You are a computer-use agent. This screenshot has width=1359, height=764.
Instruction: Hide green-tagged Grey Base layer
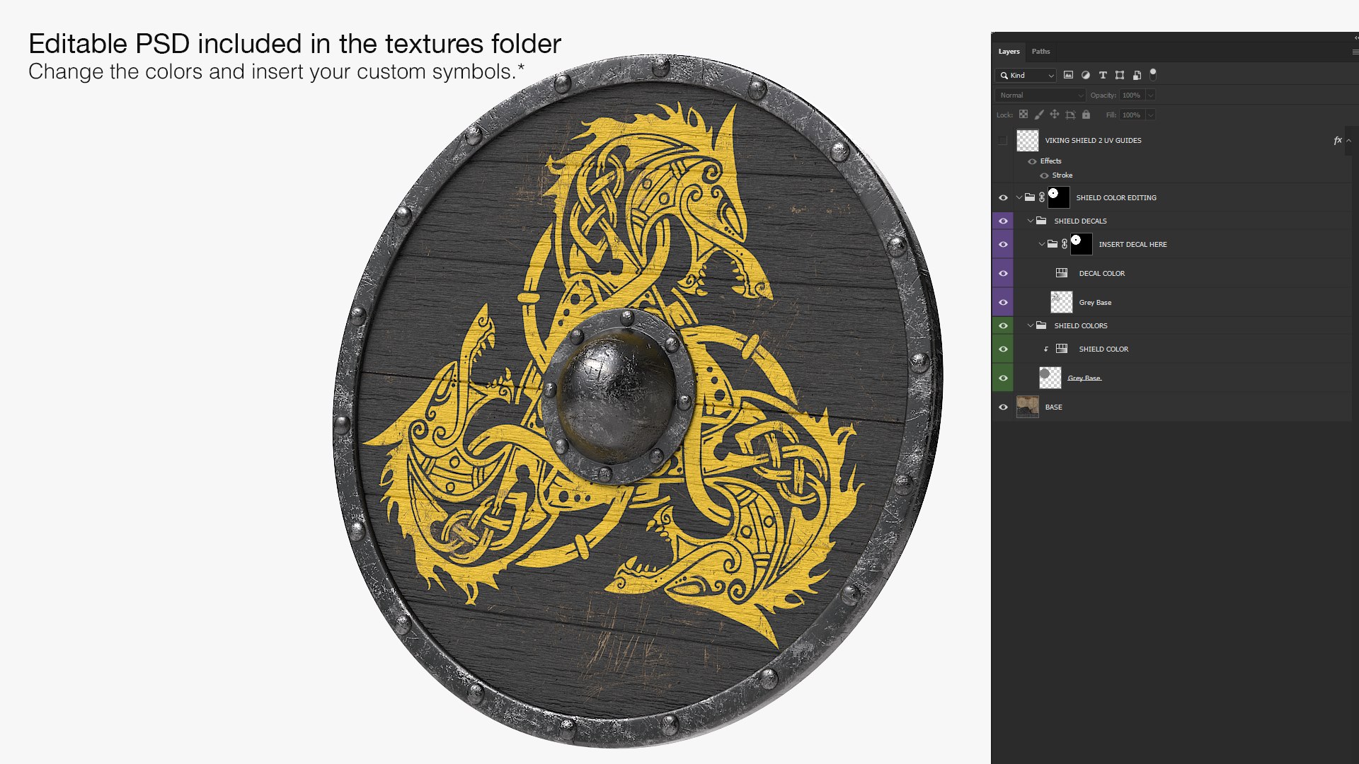(1003, 378)
